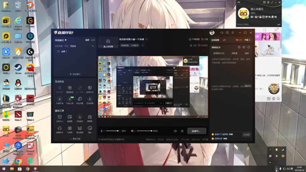306x172 pixels.
Task: Open the Among Us desktop shortcut
Action: click(x=30, y=70)
